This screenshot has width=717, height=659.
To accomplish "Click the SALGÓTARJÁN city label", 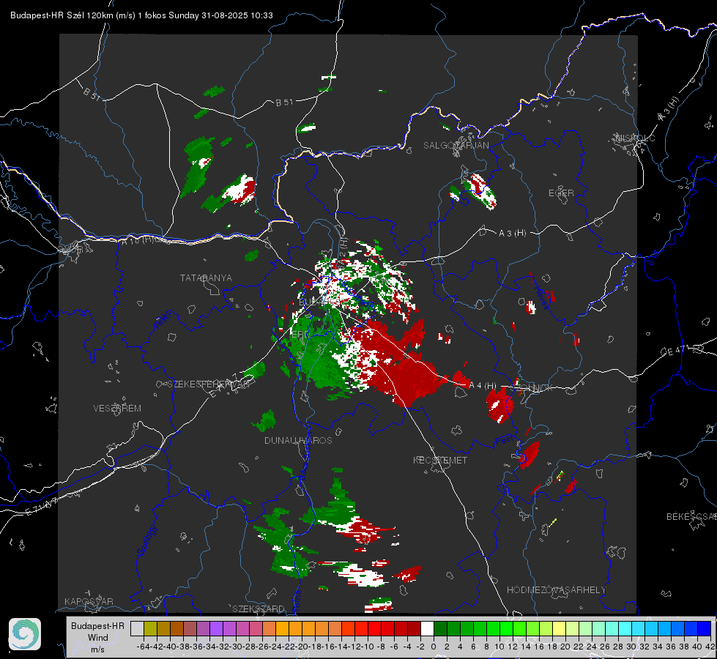I will (456, 146).
